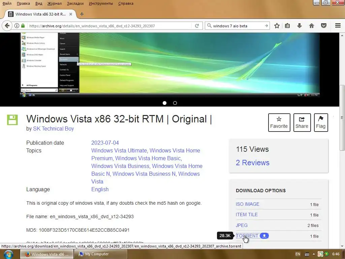The image size is (345, 259).
Task: Click the scrollbar down arrow
Action: [342, 246]
